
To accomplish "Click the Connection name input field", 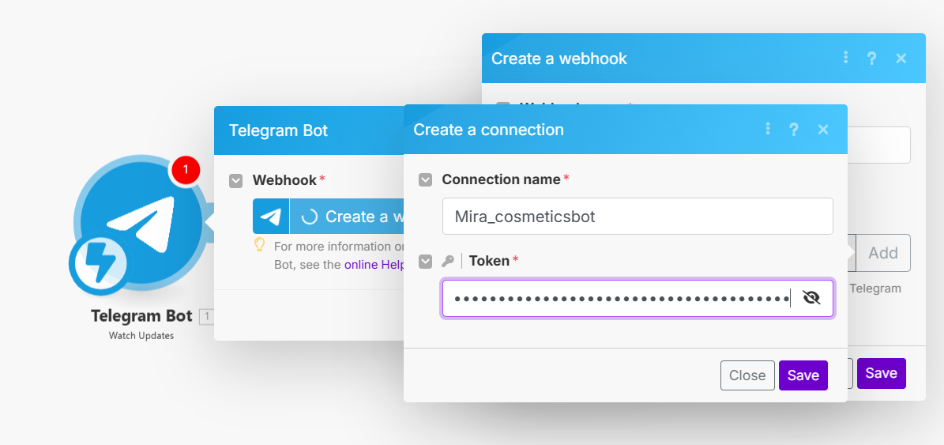I will 637,217.
